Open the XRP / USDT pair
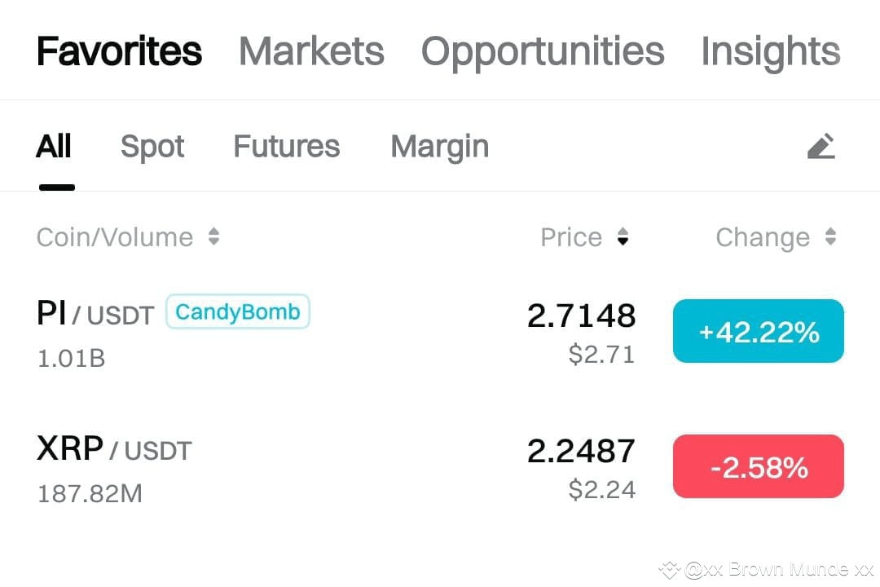This screenshot has width=880, height=587. click(x=114, y=449)
